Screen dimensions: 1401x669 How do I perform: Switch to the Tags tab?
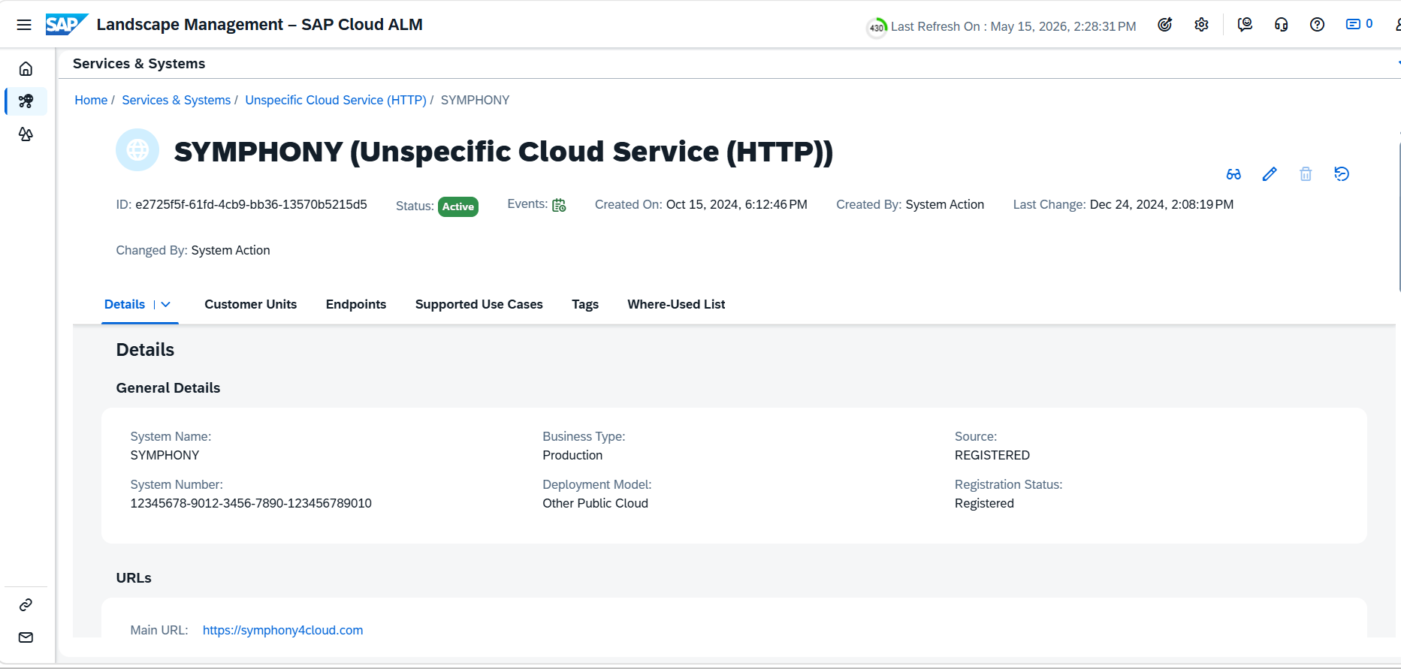[585, 304]
